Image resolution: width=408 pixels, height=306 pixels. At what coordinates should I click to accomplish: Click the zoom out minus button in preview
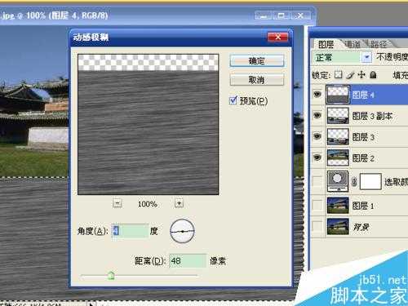(x=117, y=203)
